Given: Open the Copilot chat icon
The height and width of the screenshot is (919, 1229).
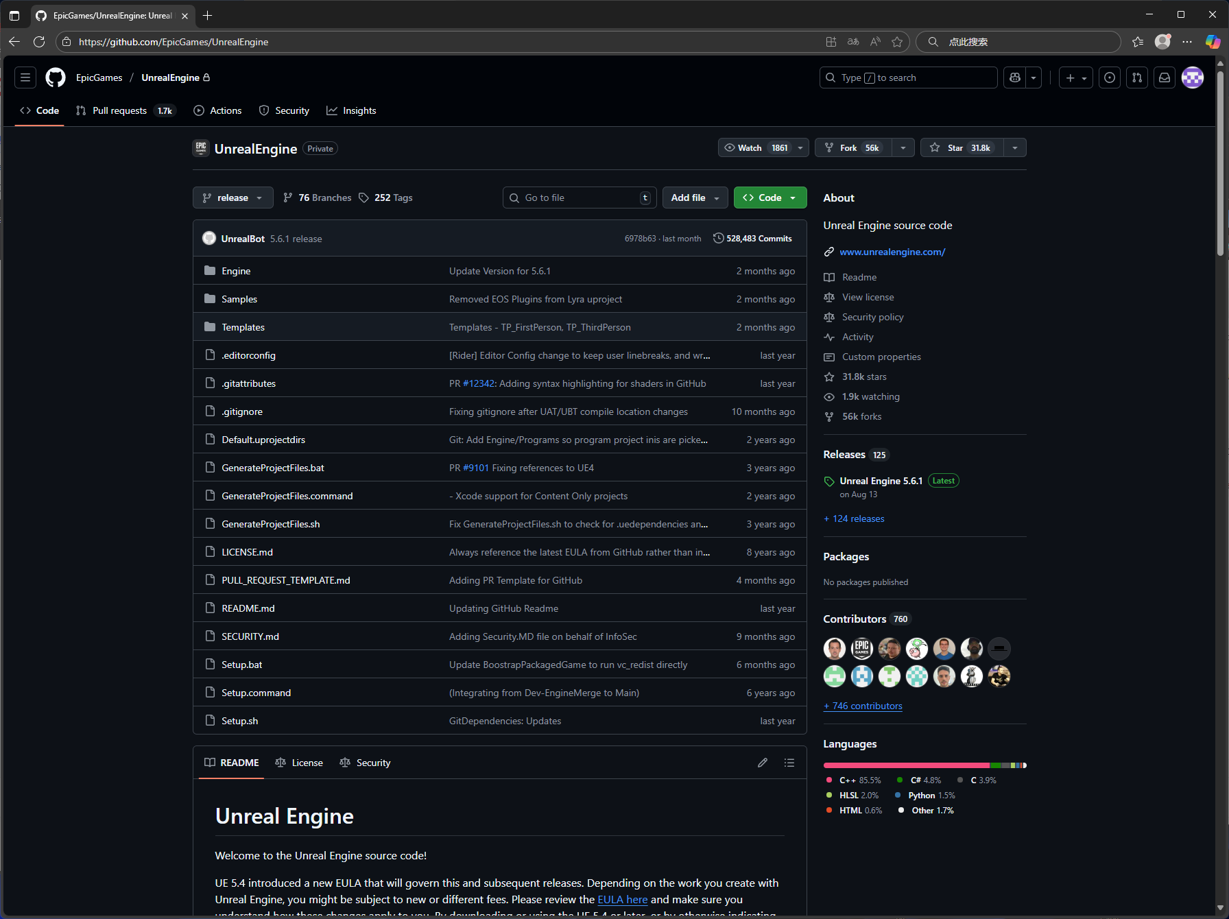Looking at the screenshot, I should point(1015,77).
